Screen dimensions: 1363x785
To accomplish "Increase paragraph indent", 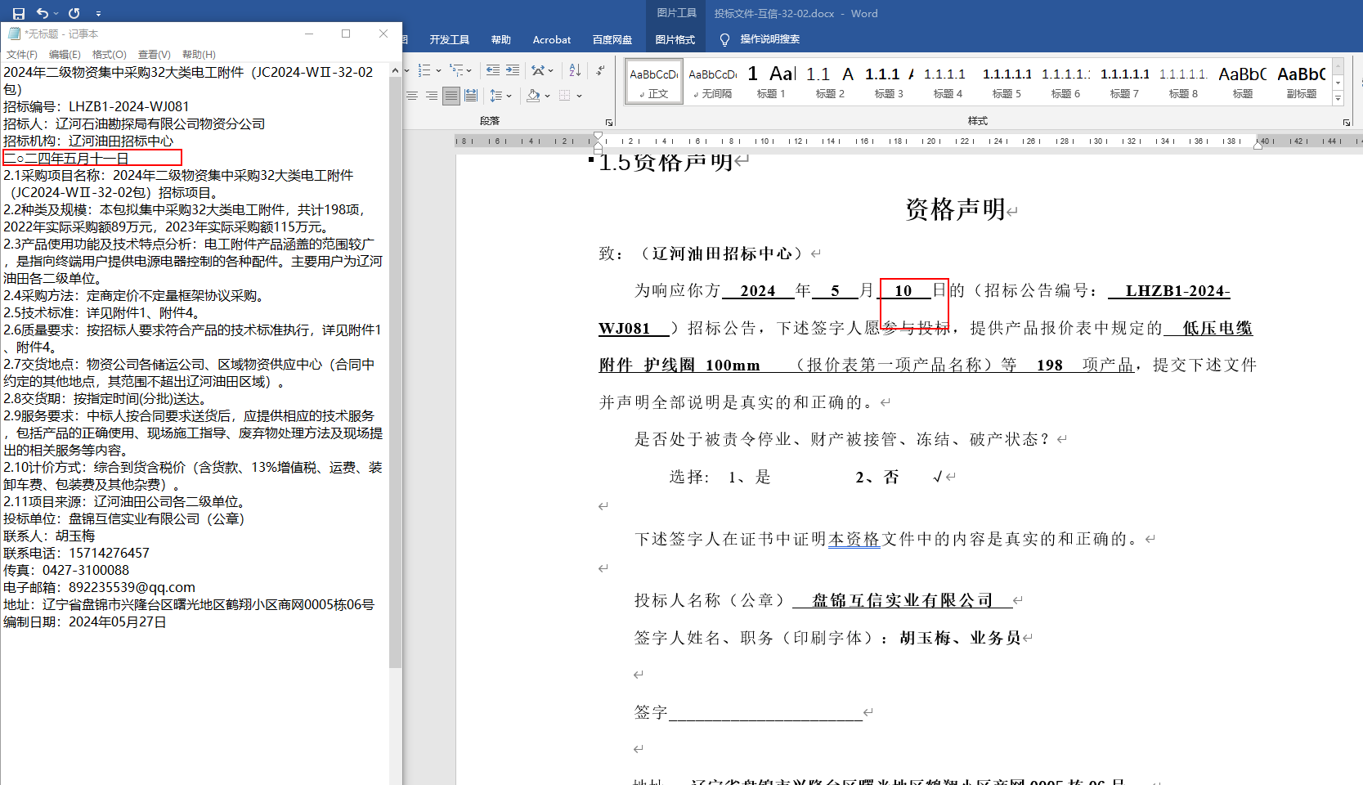I will (x=513, y=70).
